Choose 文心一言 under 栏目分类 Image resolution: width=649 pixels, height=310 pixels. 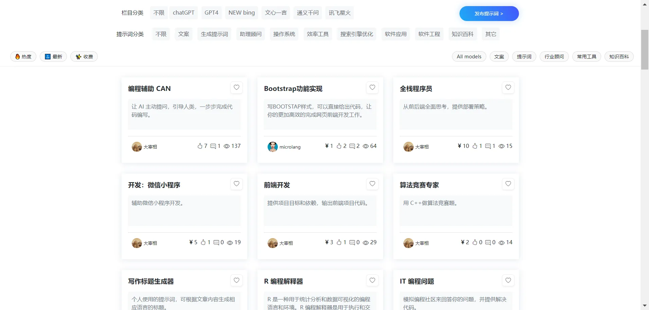(276, 13)
